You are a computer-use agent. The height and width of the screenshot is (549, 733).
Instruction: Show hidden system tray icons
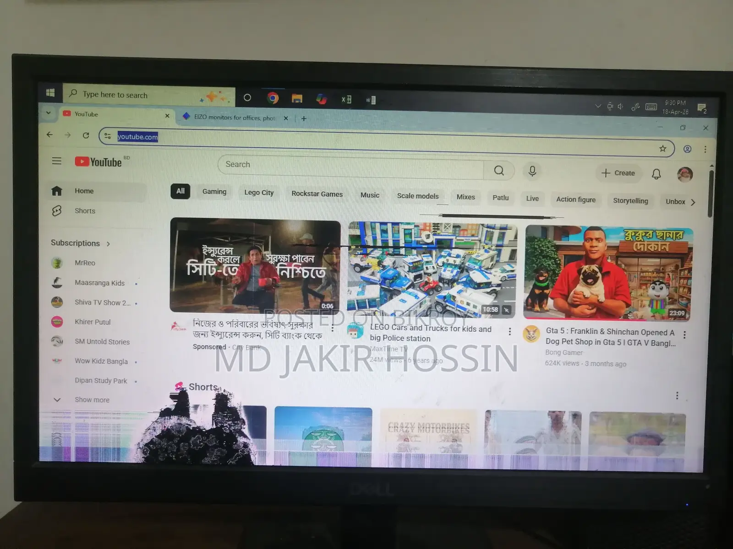tap(598, 106)
